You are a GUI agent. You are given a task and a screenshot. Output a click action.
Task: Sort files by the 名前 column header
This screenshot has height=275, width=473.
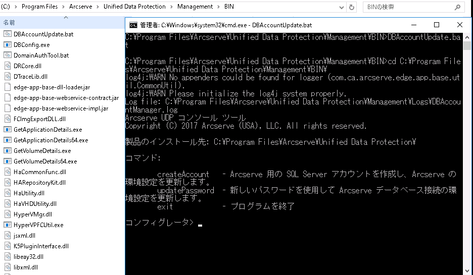[x=62, y=22]
